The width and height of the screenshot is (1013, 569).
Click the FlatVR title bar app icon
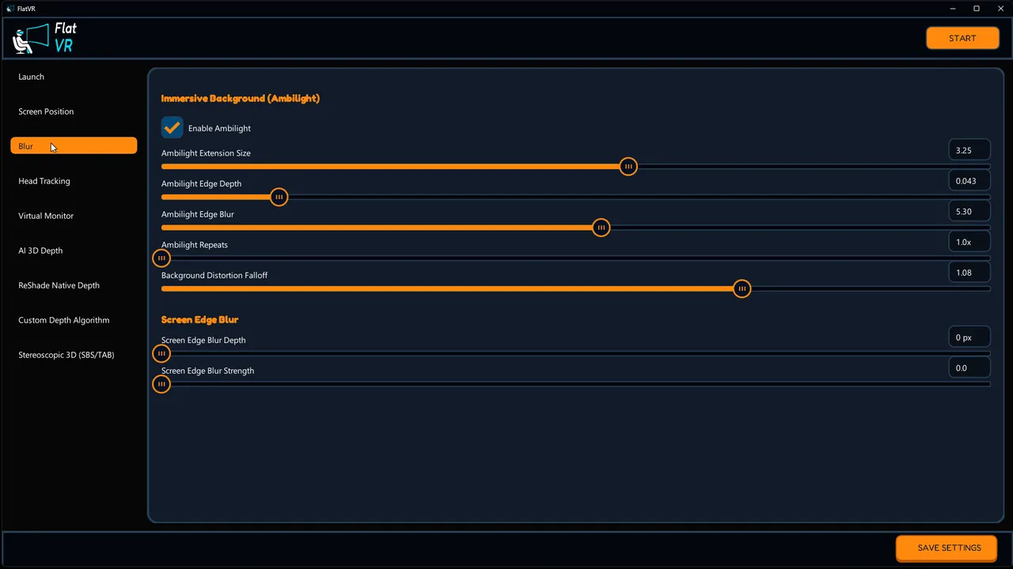click(10, 8)
